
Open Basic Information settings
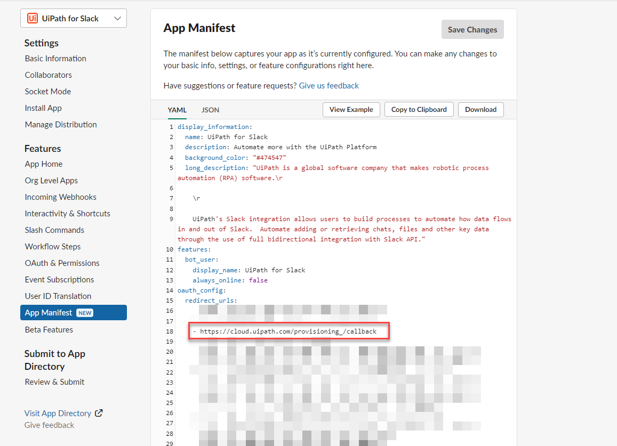pyautogui.click(x=55, y=59)
